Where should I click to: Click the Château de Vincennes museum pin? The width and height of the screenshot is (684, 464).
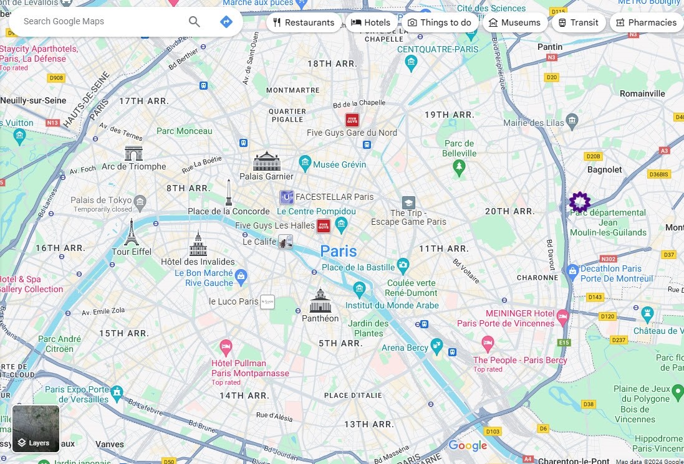(x=647, y=314)
